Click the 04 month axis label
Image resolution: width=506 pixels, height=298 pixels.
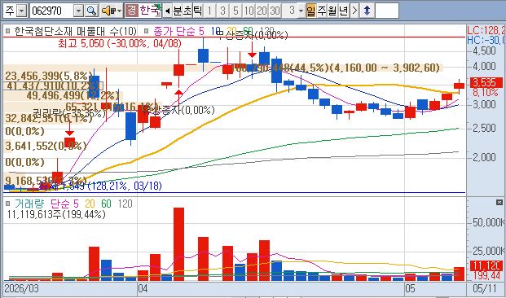coord(143,288)
